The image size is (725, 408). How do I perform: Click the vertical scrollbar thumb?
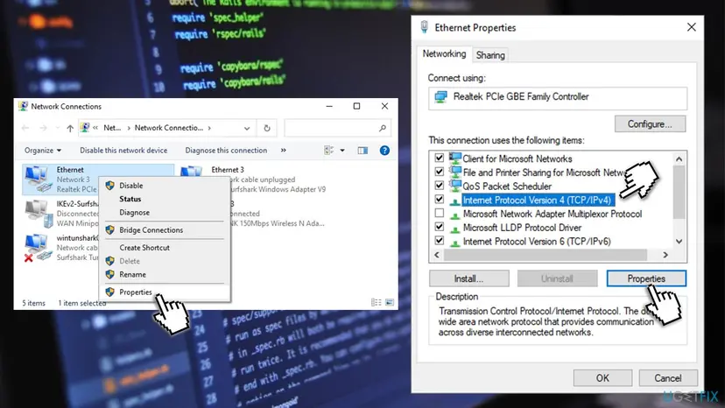(x=679, y=192)
